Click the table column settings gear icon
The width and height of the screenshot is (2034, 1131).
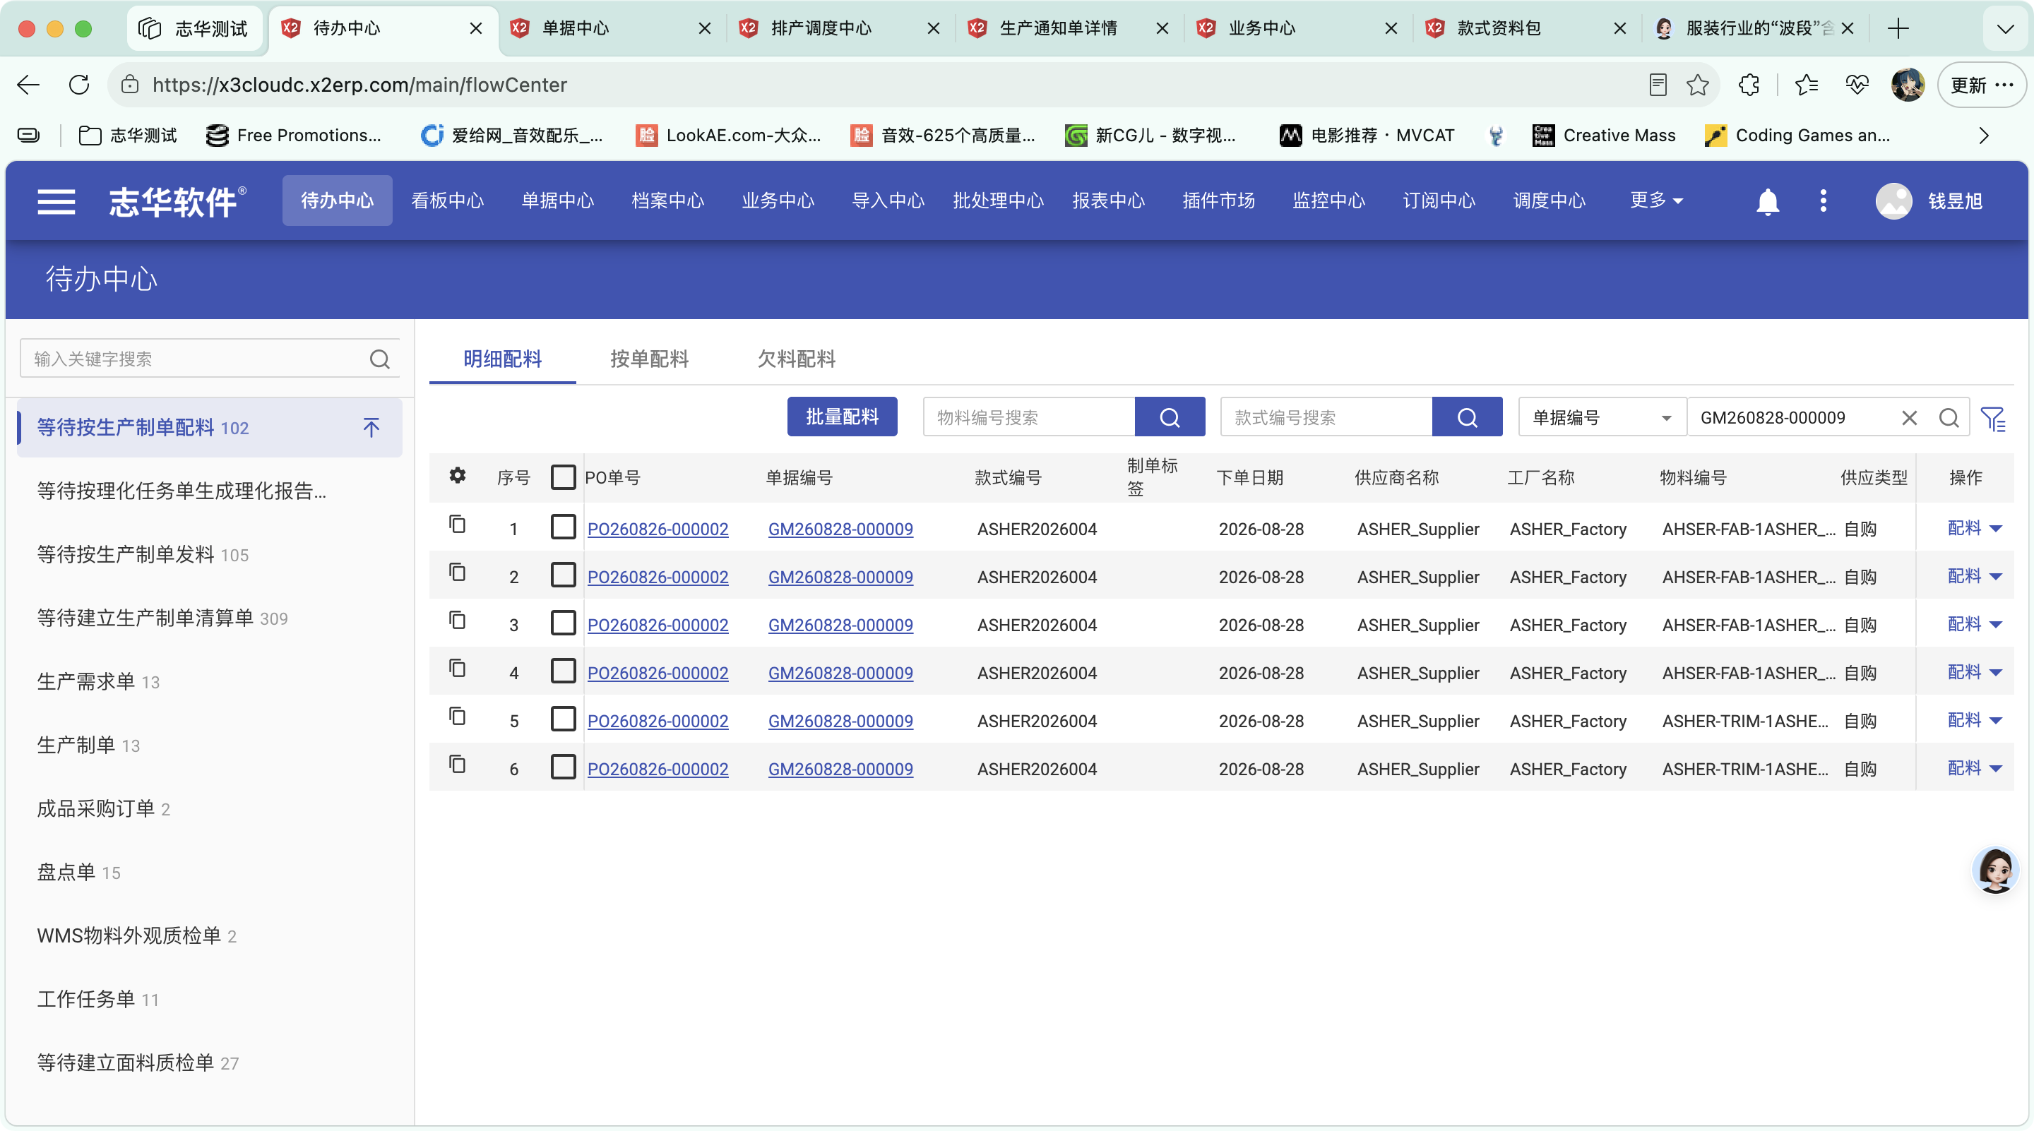[457, 475]
